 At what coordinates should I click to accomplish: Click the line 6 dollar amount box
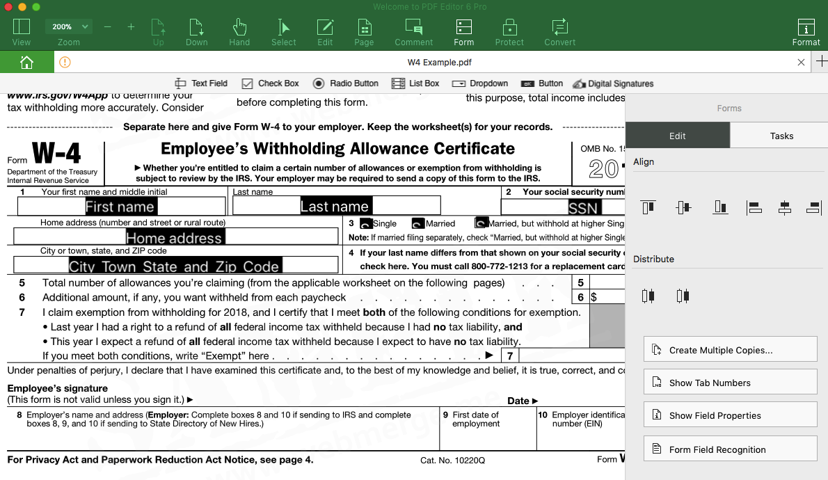(607, 297)
